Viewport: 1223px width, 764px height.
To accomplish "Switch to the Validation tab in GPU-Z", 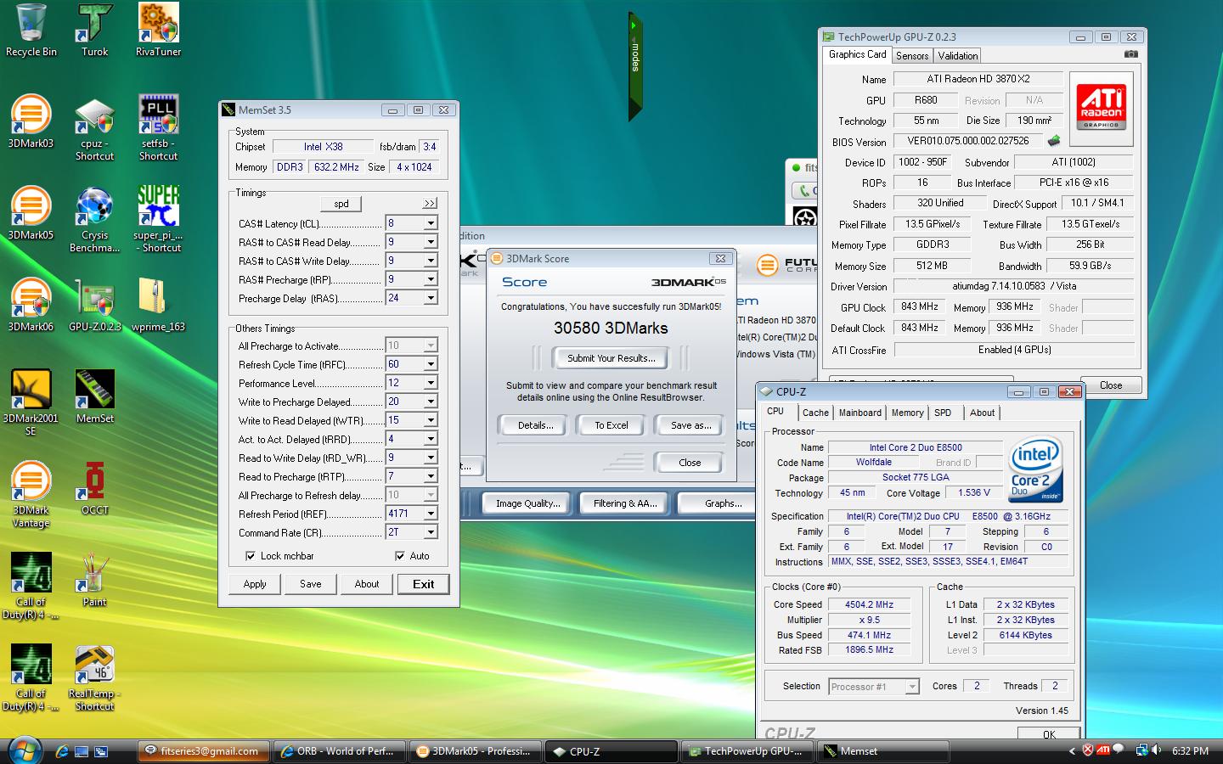I will [958, 55].
